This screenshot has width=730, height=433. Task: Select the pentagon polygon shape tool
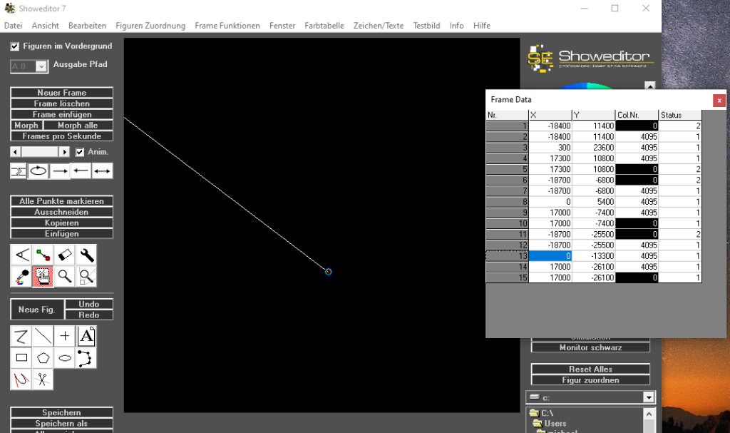pos(43,357)
